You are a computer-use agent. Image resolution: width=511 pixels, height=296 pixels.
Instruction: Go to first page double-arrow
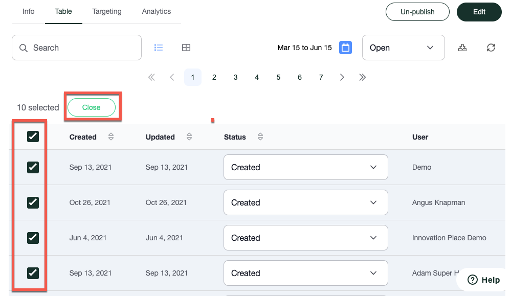coord(151,77)
